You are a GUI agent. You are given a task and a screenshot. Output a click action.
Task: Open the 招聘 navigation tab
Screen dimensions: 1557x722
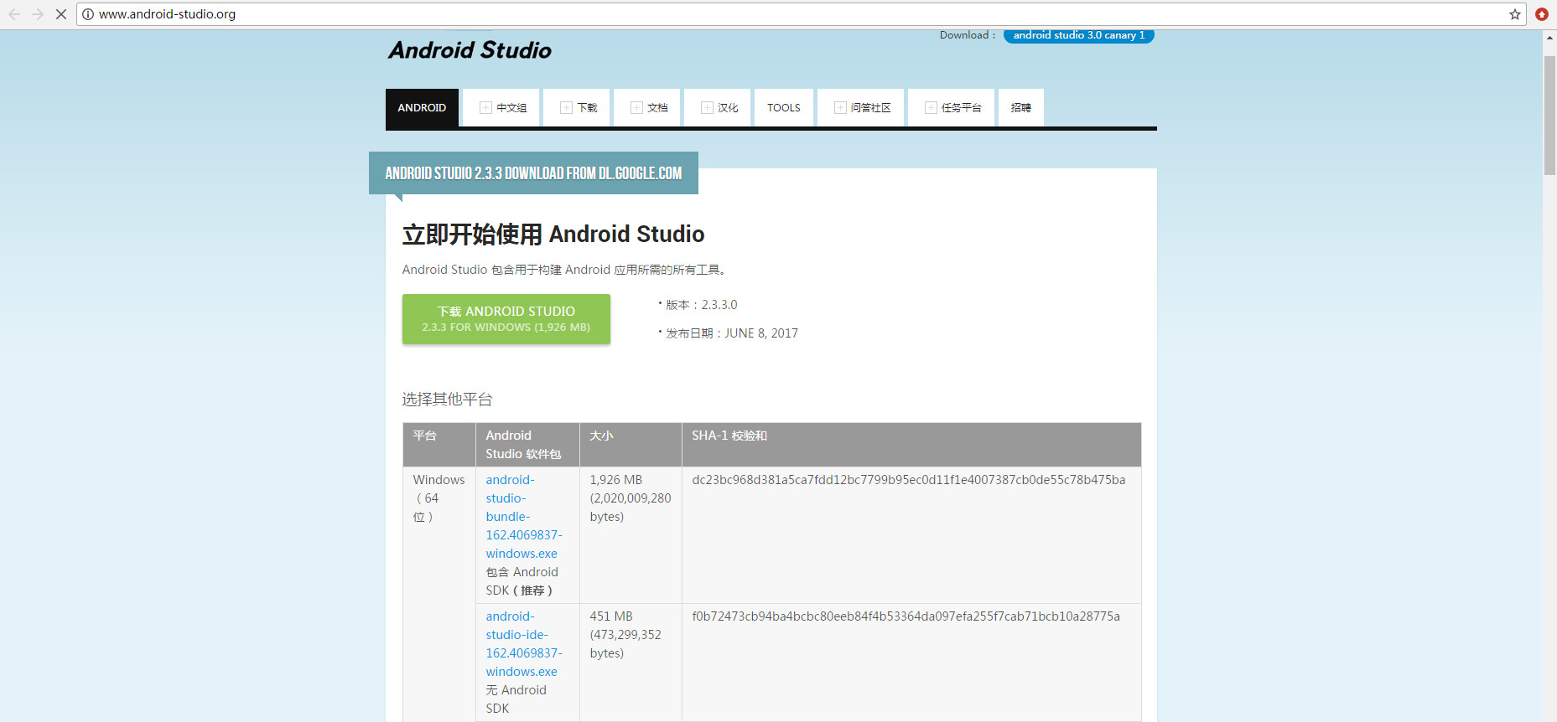pyautogui.click(x=1021, y=108)
